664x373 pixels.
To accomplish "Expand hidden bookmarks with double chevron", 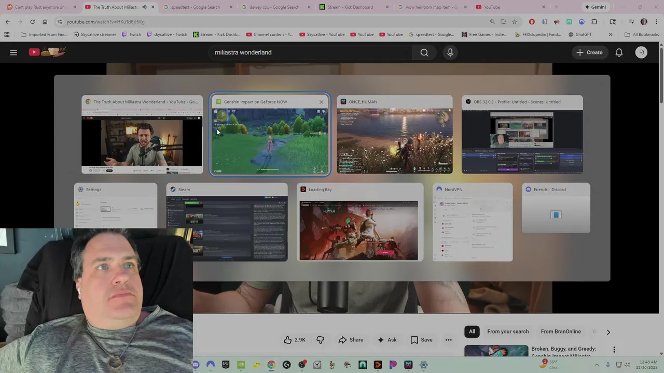I will [x=611, y=35].
